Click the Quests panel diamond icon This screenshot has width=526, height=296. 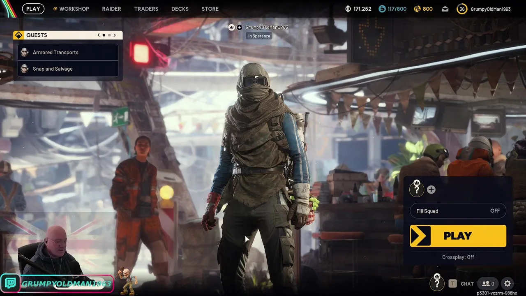click(x=18, y=35)
